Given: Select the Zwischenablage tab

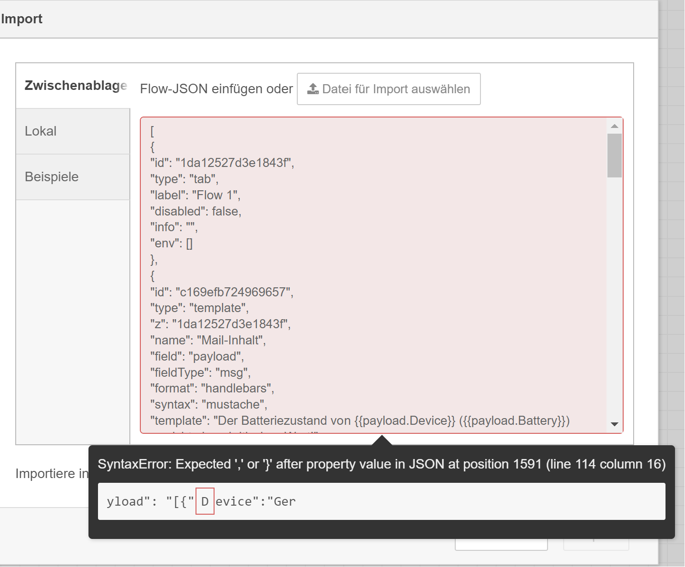Looking at the screenshot, I should click(73, 86).
